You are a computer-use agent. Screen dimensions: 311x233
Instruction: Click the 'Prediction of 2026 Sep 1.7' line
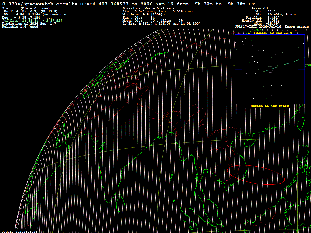point(29,24)
